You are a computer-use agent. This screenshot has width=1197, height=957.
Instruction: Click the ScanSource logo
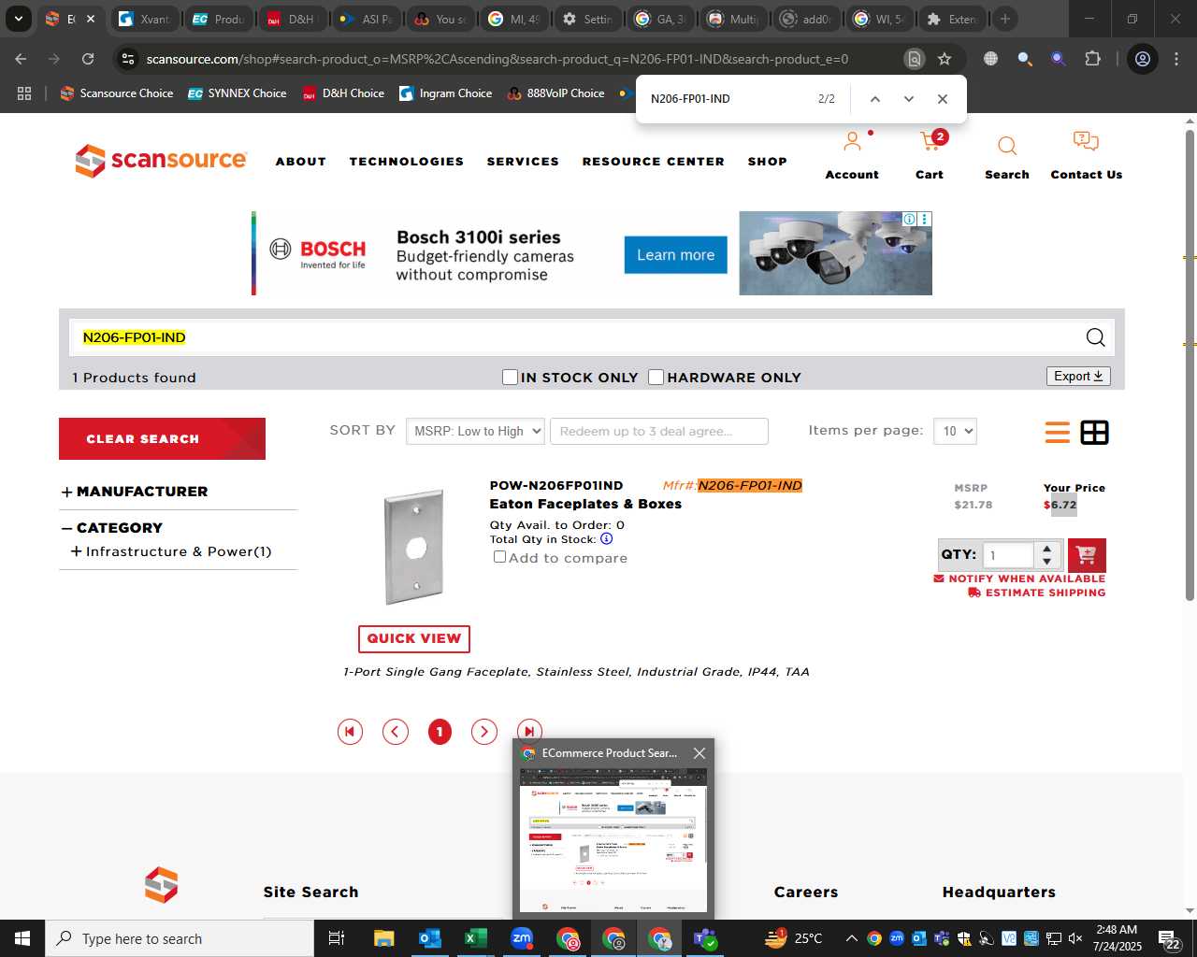[x=161, y=161]
